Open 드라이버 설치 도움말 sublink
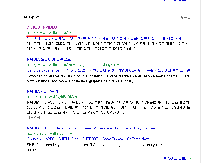Viewport: 214px width, 163px height. [174, 70]
